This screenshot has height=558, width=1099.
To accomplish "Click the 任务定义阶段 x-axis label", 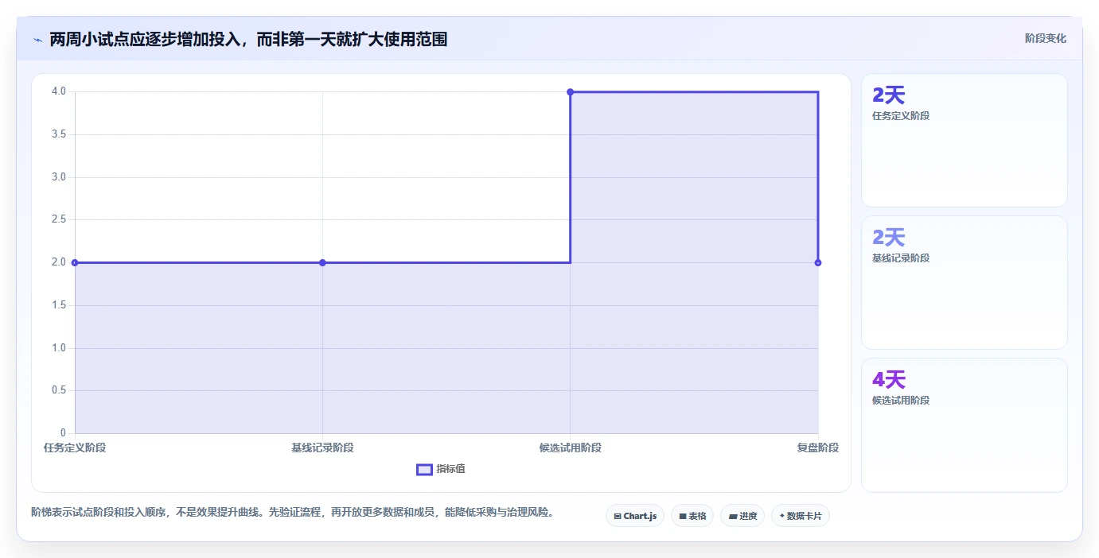I will (x=75, y=448).
